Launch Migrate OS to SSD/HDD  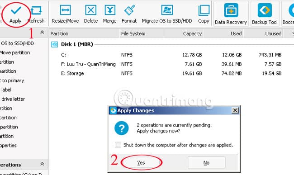pyautogui.click(x=167, y=10)
